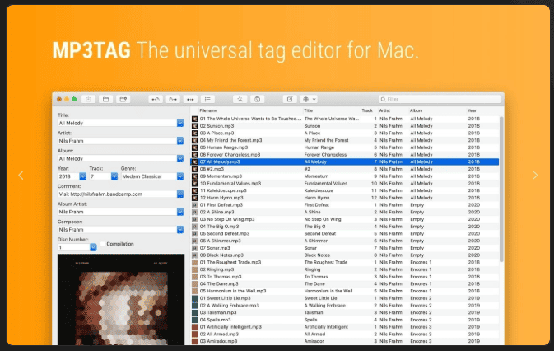Select file 03 No Step On Wing.mp3
The height and width of the screenshot is (351, 554).
345,219
